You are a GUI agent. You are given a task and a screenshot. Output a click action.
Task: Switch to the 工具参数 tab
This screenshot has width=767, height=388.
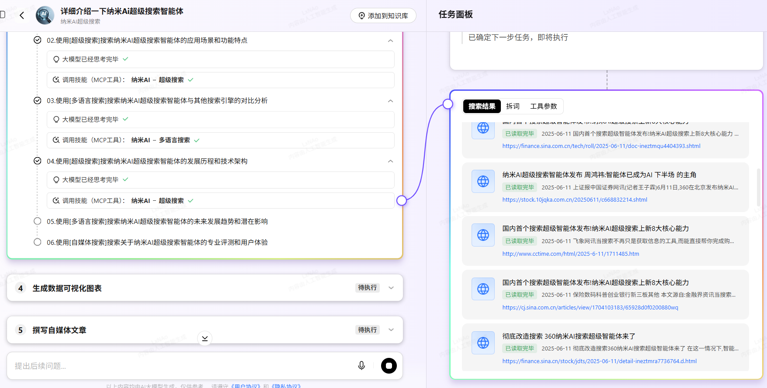tap(544, 106)
